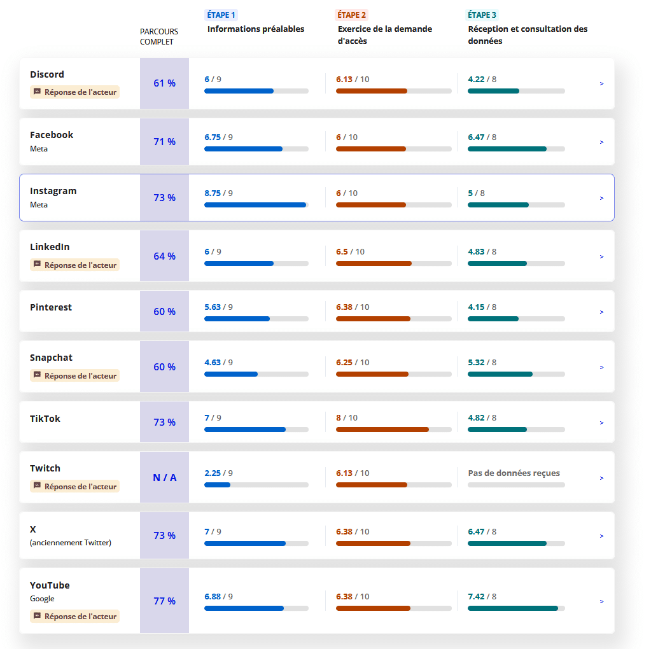Click Discord's message icon in response badge
651x649 pixels.
coord(37,92)
